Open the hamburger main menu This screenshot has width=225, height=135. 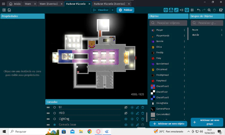tap(3, 4)
